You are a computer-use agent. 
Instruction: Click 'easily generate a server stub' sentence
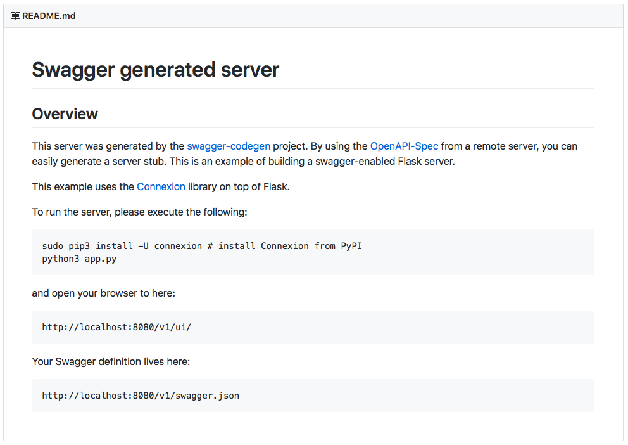[x=99, y=162]
